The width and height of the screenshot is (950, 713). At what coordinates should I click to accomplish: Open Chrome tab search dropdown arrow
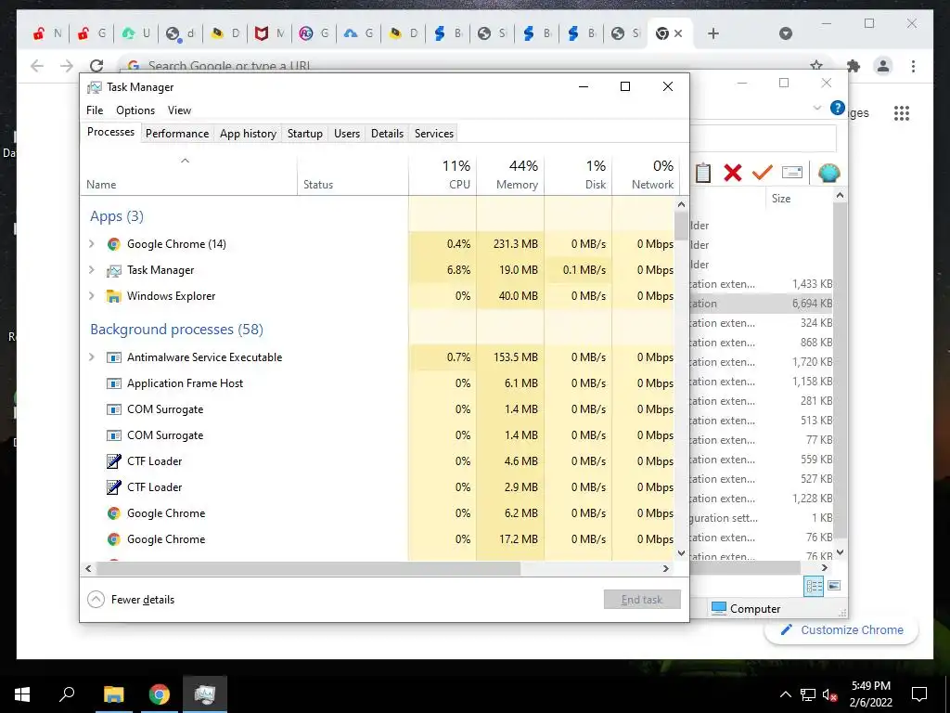(786, 33)
